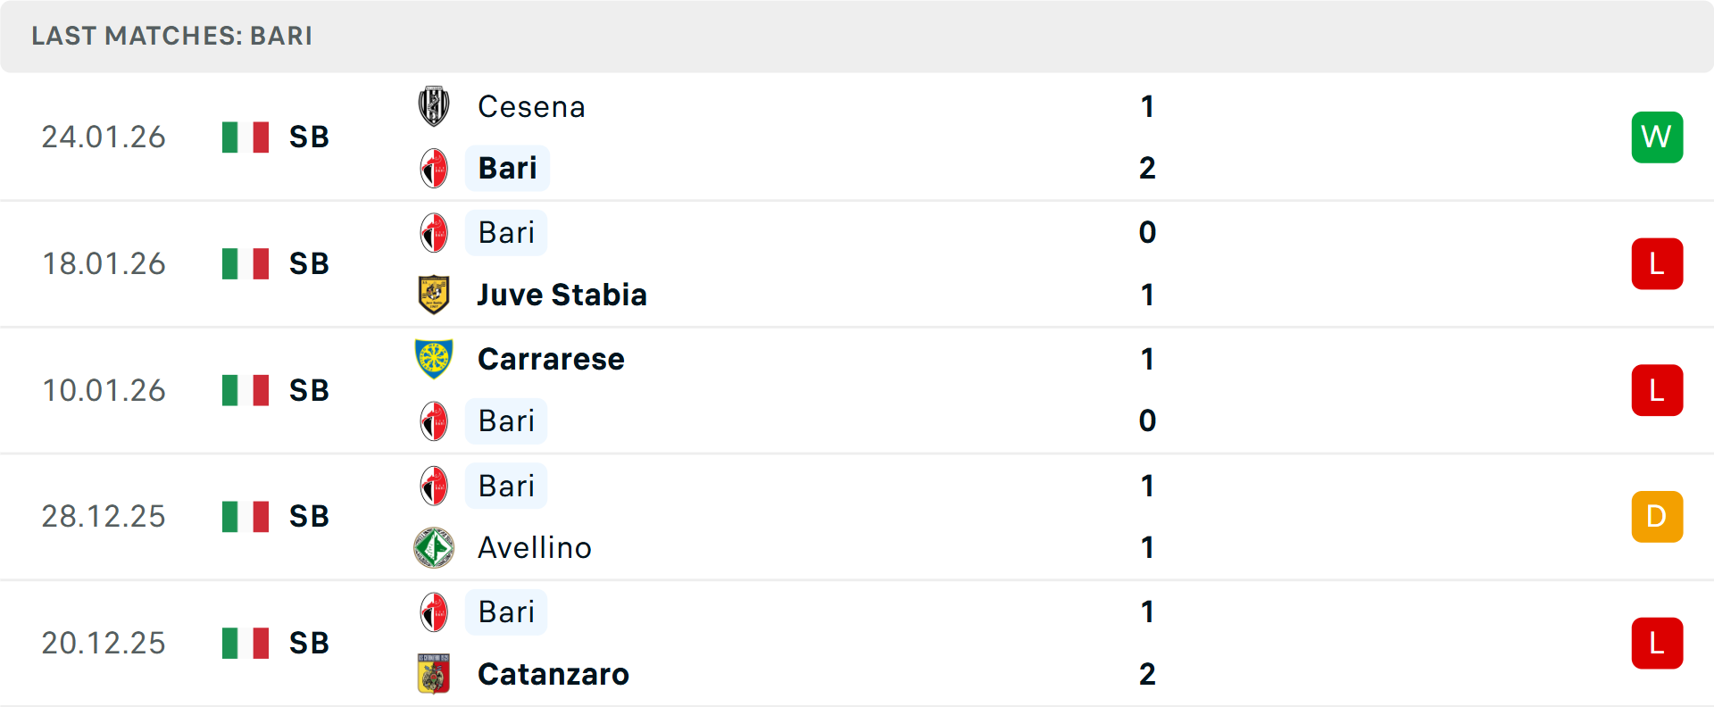Select highlighted Bari in the Cesena match
The width and height of the screenshot is (1714, 707).
tap(507, 168)
